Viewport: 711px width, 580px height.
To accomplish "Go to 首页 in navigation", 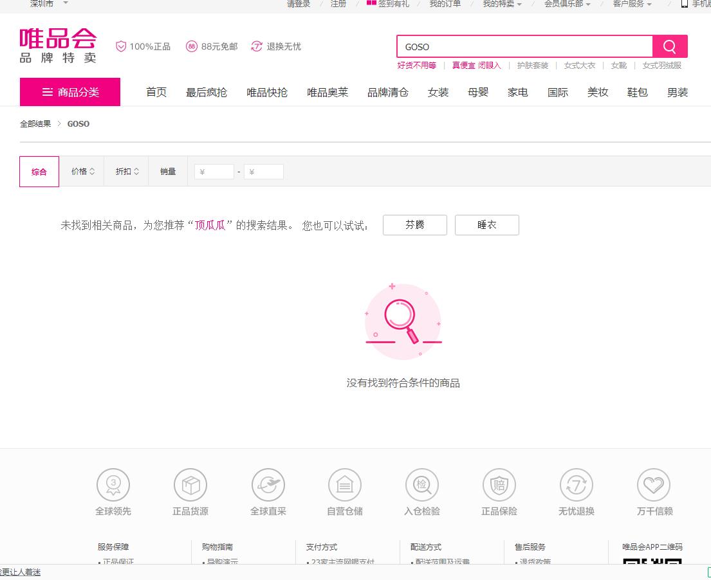I will [156, 93].
